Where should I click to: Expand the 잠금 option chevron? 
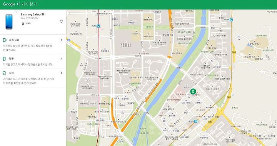tap(61, 58)
